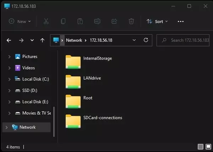This screenshot has width=213, height=152.
Task: Select the SDCard-connections folder icon
Action: point(73,121)
